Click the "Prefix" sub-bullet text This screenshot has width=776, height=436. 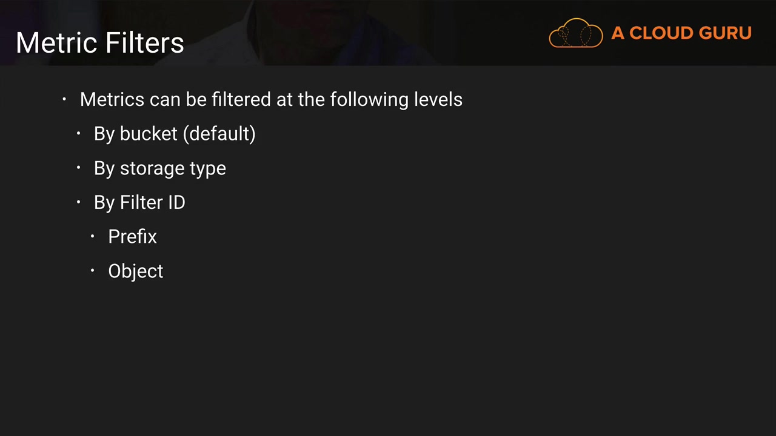coord(132,237)
